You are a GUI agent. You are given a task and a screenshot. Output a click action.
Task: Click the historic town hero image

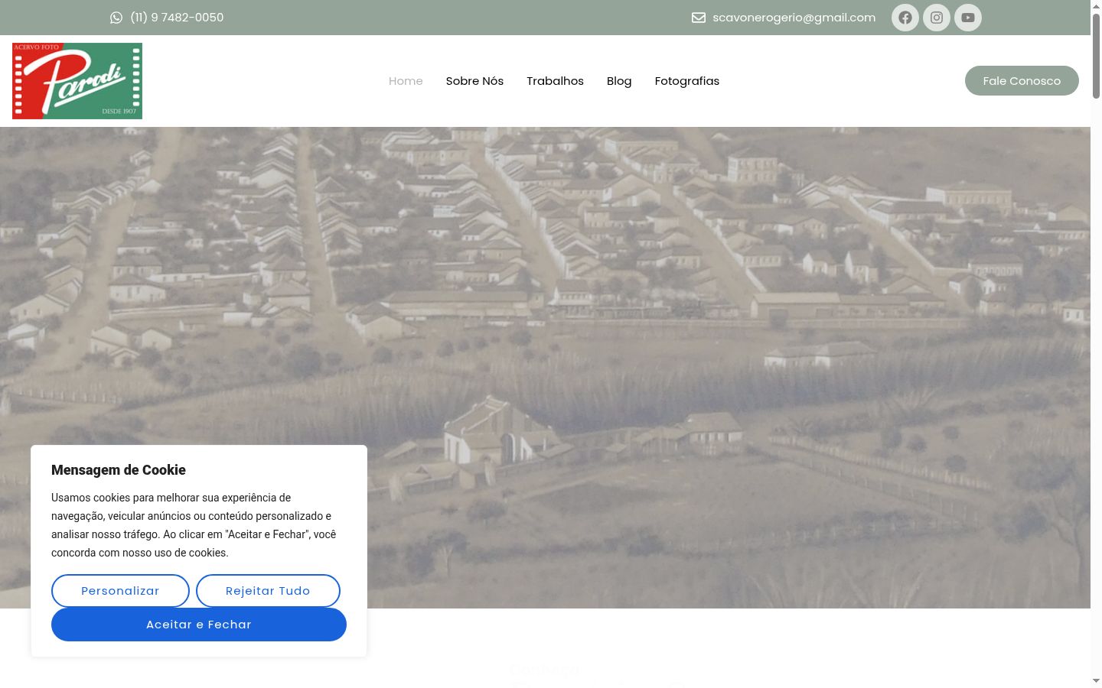(545, 368)
